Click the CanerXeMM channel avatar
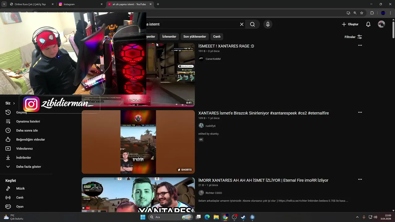The width and height of the screenshot is (395, 222). click(x=201, y=59)
